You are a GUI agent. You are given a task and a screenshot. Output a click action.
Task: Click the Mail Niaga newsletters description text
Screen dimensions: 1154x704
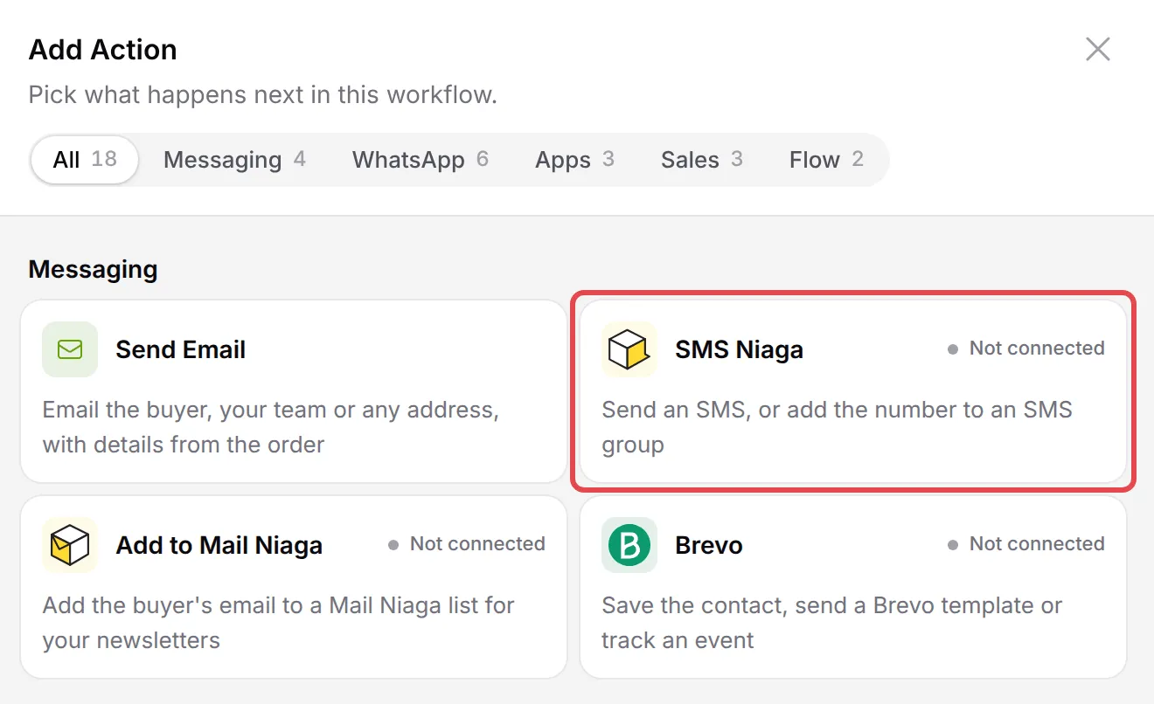point(278,623)
